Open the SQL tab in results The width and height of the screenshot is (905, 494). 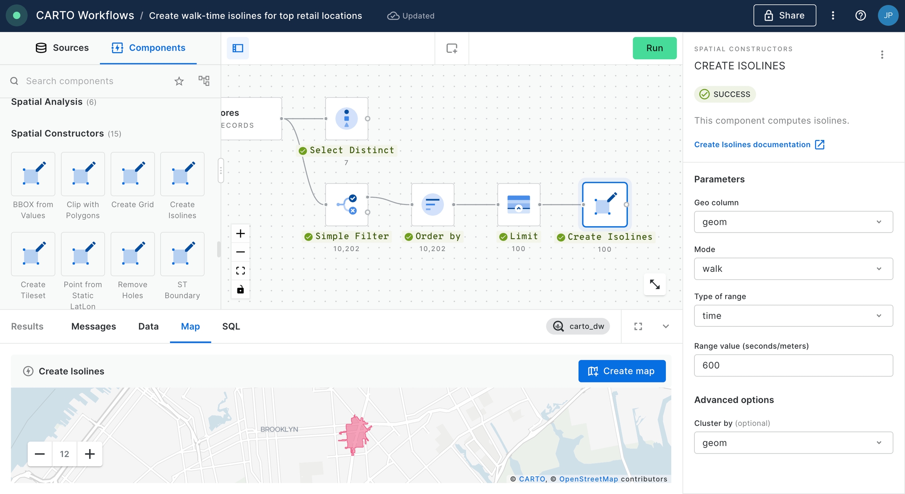[x=231, y=326]
